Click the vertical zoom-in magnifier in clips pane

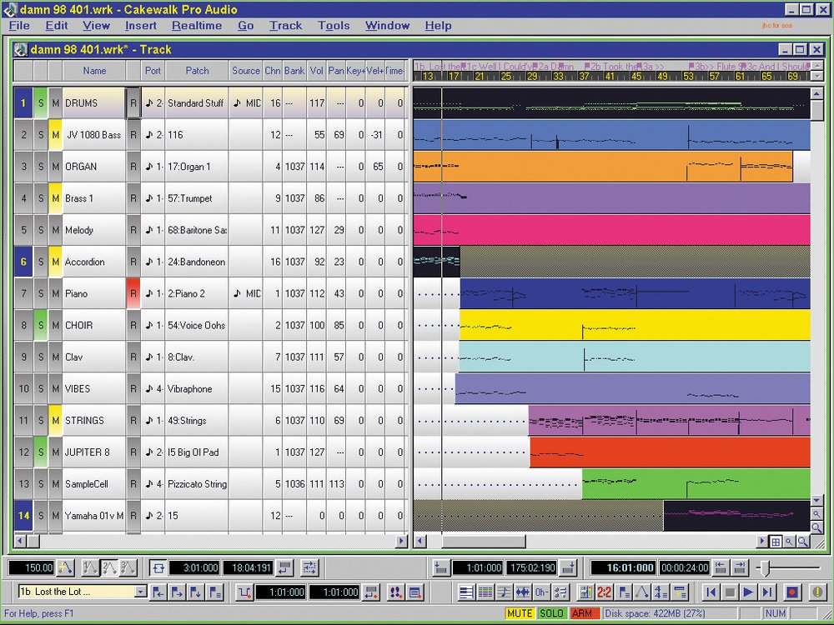[816, 527]
